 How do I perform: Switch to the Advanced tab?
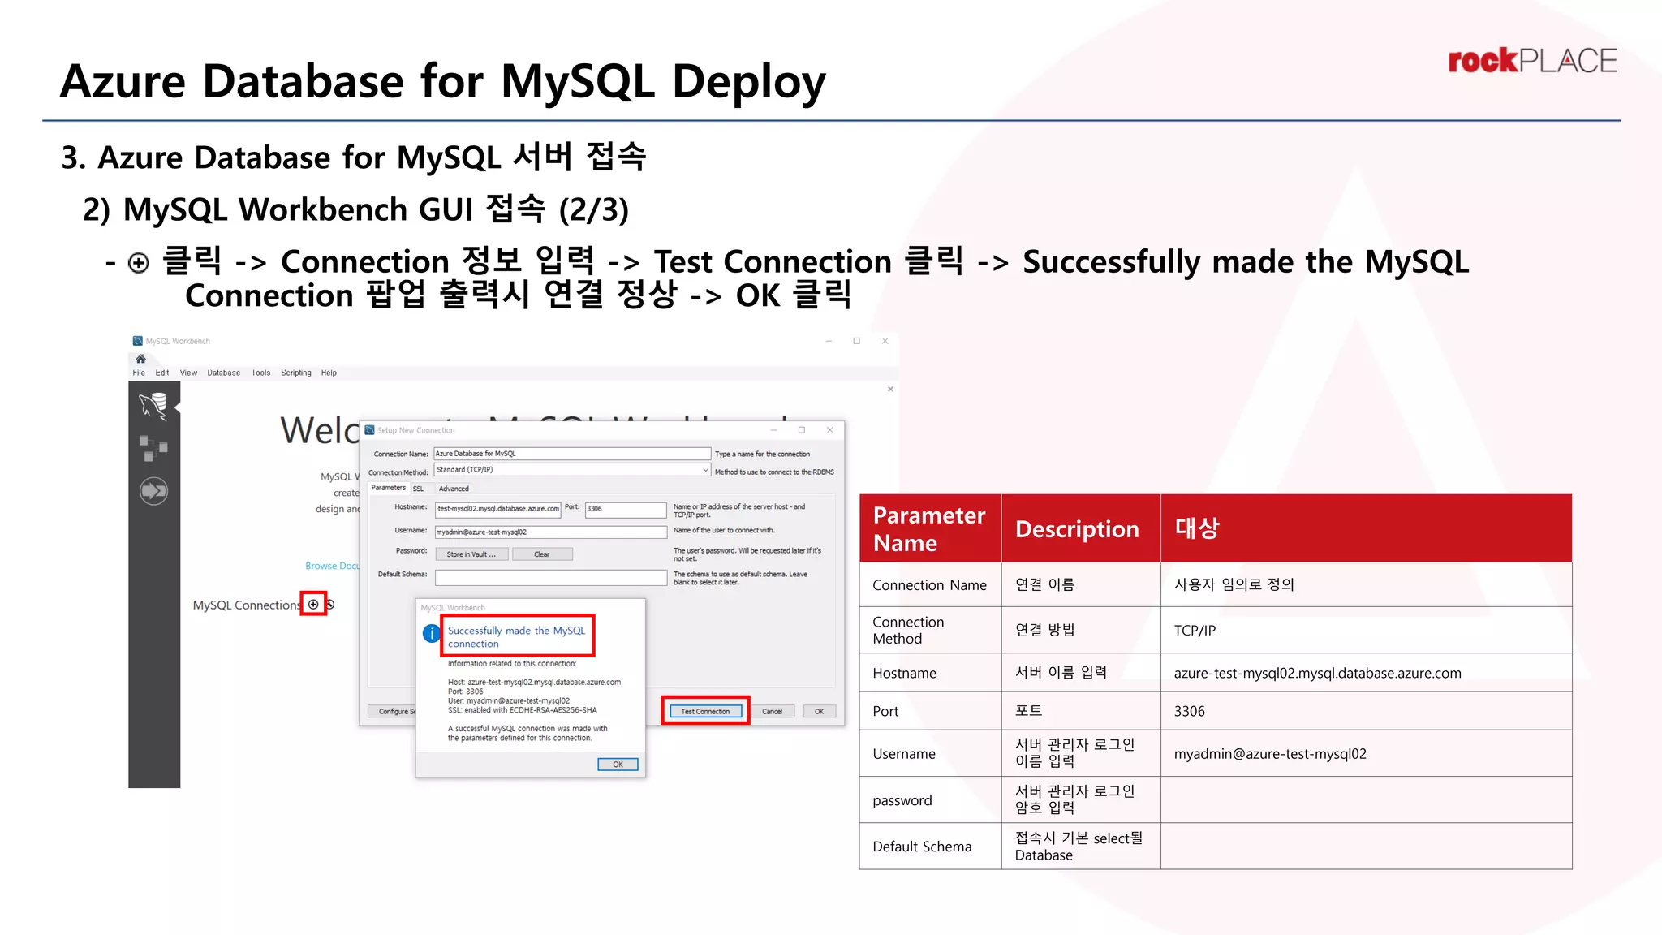454,489
